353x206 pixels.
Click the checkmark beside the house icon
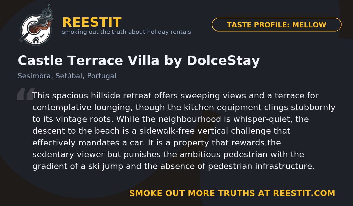click(x=42, y=36)
